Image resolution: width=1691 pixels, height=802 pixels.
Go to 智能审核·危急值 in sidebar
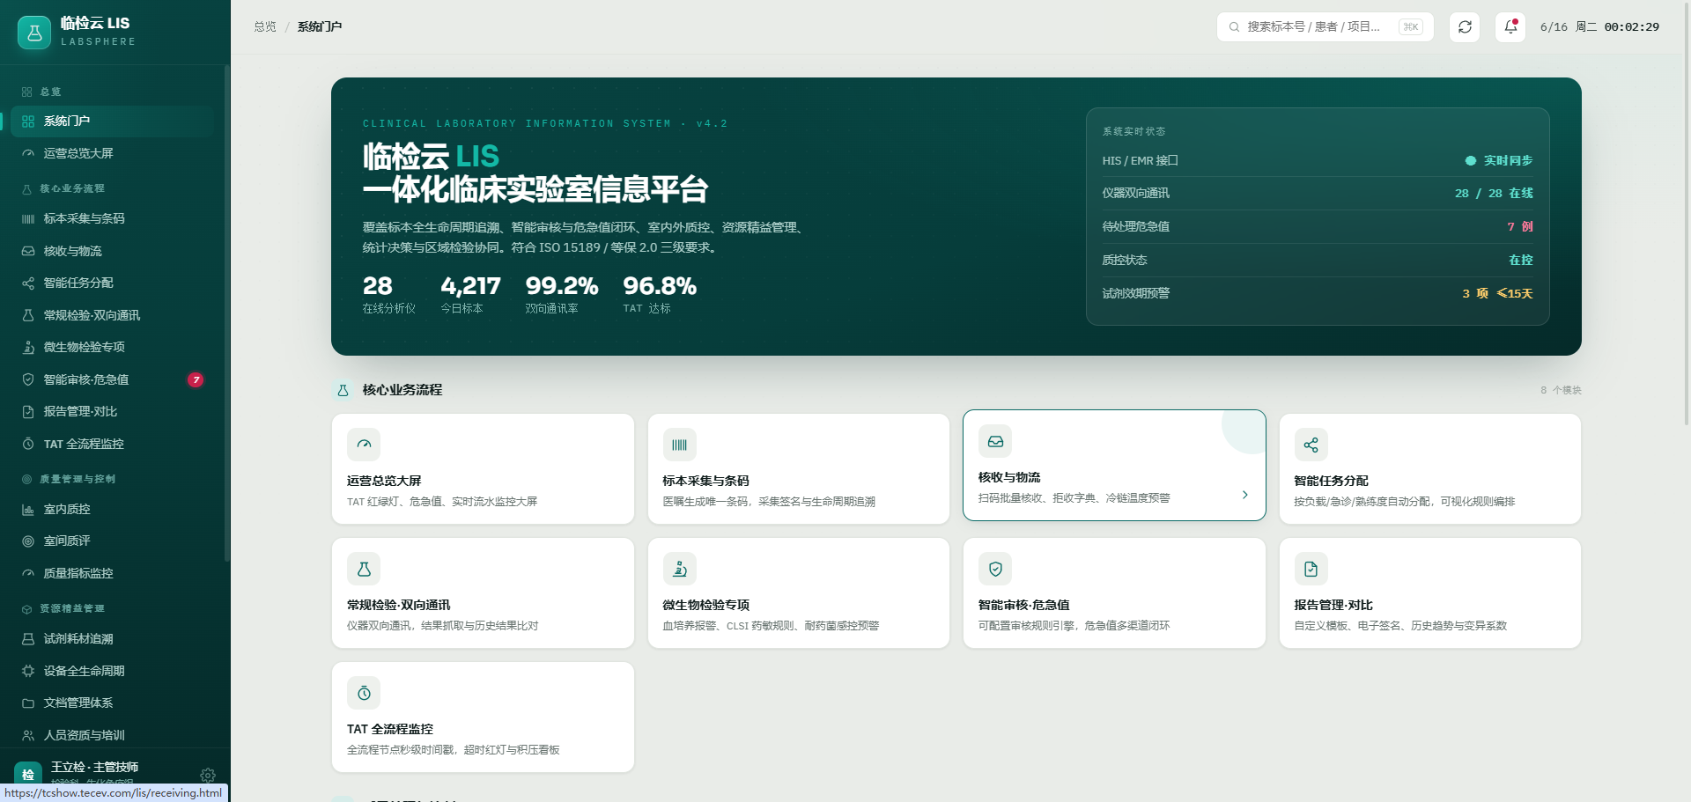[x=113, y=379]
